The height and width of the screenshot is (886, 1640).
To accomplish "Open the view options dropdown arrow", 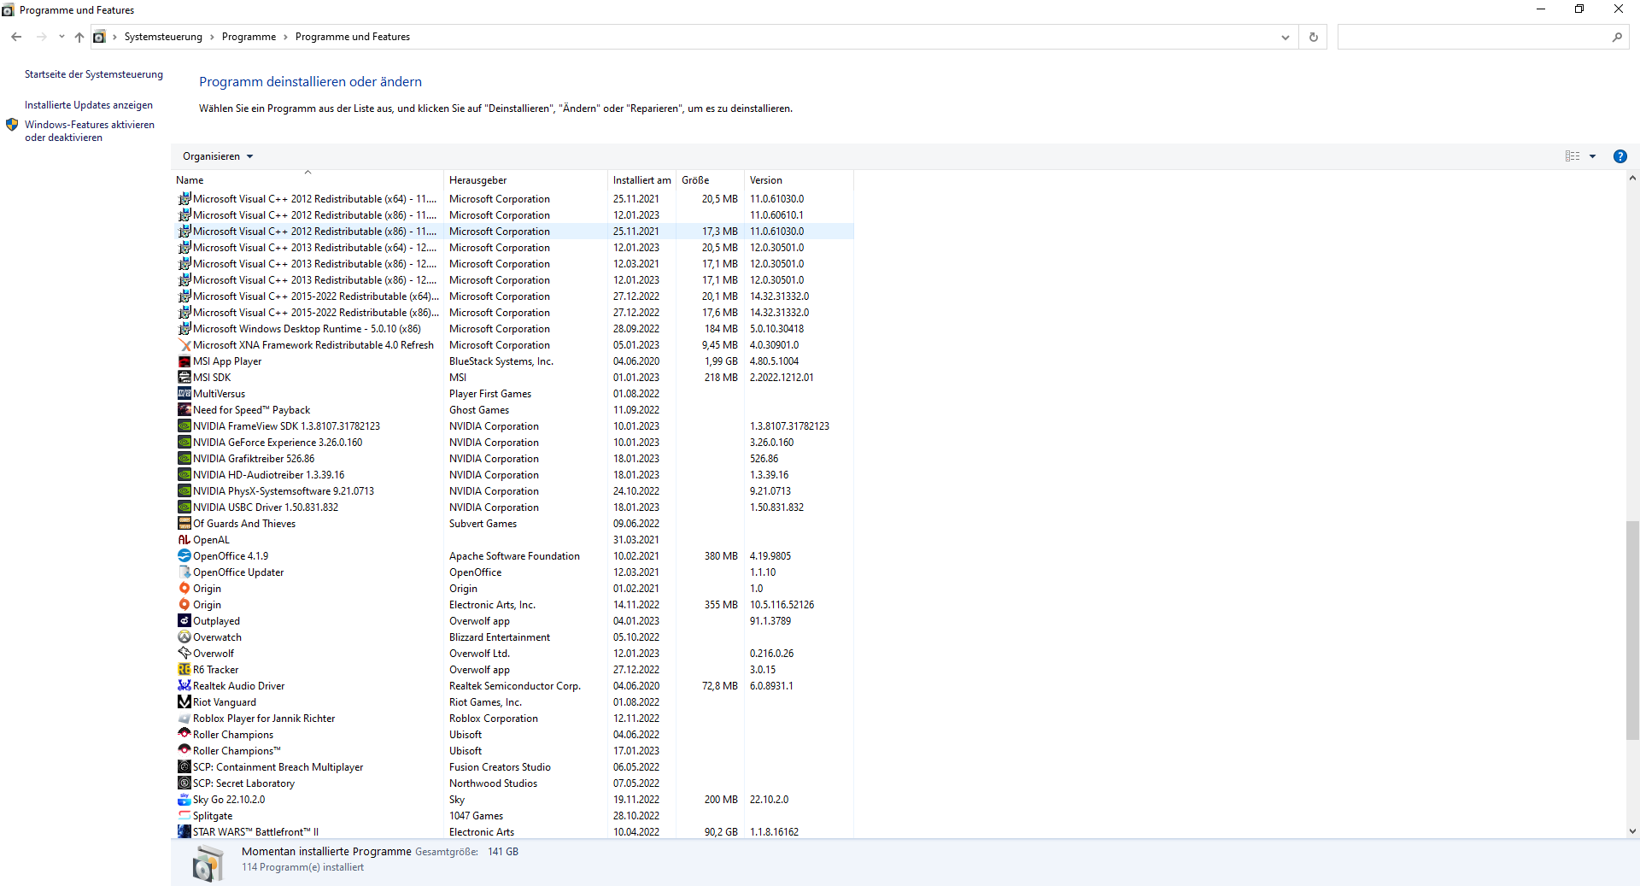I will click(1592, 156).
